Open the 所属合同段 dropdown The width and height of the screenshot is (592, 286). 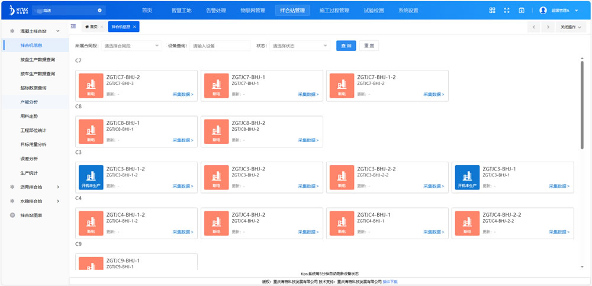point(131,46)
